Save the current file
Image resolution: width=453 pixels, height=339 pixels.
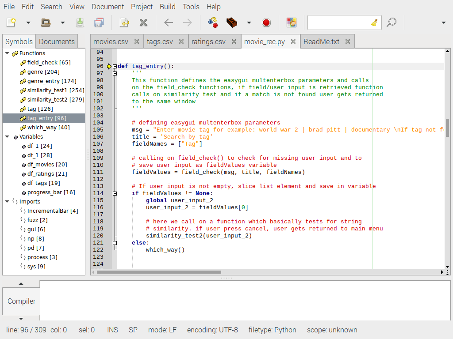80,22
